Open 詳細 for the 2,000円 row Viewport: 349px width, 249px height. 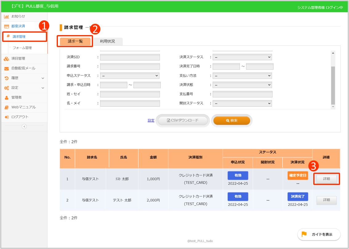[x=327, y=200]
